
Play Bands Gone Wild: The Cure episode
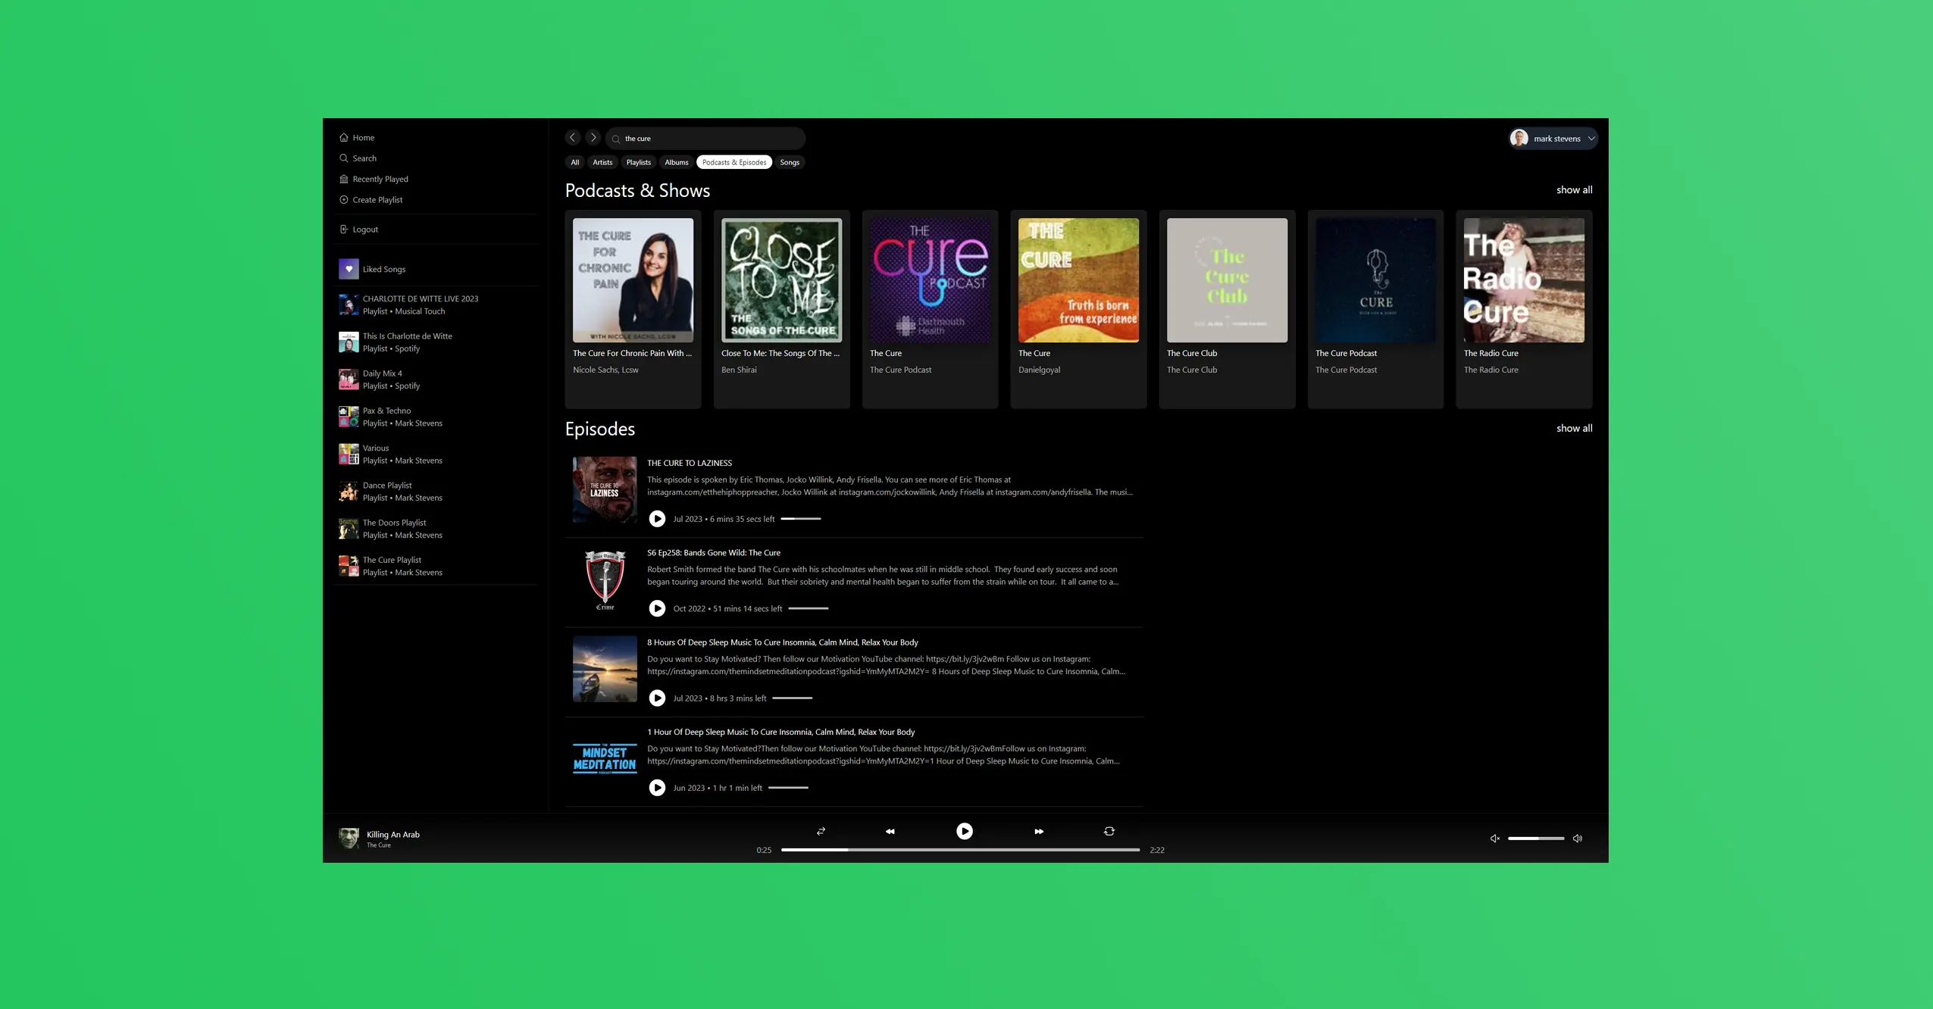tap(657, 608)
